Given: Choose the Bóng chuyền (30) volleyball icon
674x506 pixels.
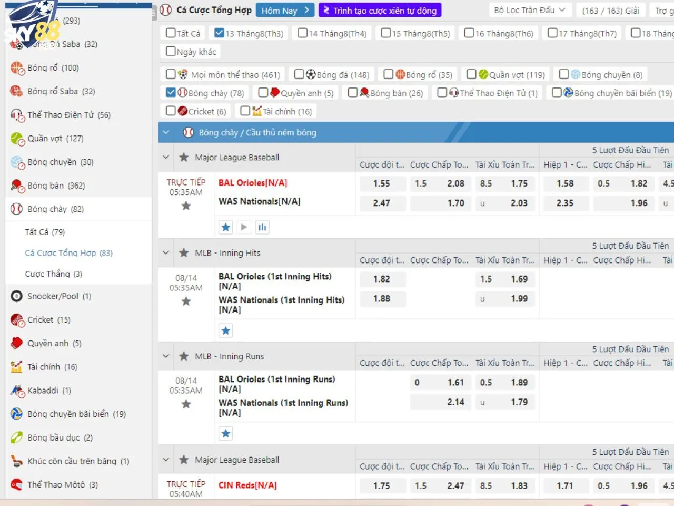Looking at the screenshot, I should coord(17,162).
